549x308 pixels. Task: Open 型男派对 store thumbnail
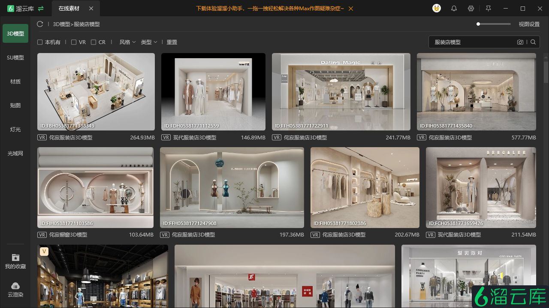pyautogui.click(x=469, y=276)
